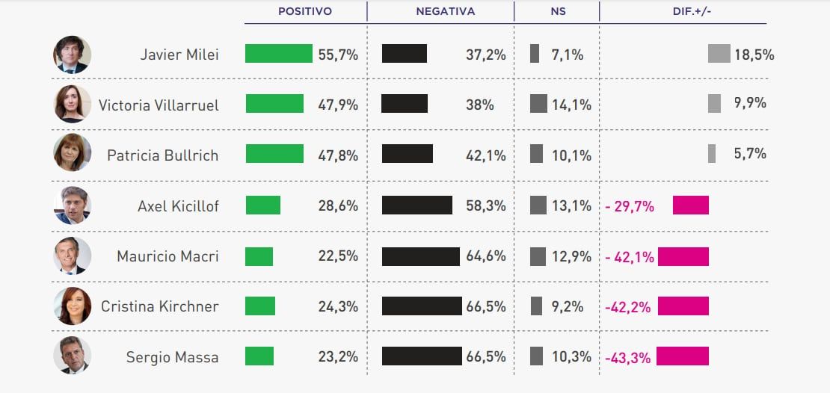Click Javier Milei's green positive bar

(x=279, y=54)
